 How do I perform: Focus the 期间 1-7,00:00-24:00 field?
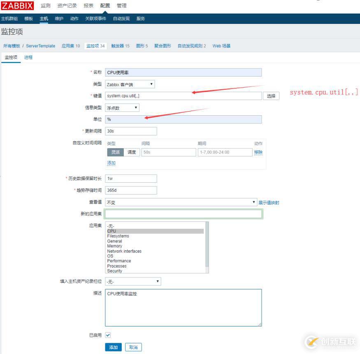tap(225, 152)
